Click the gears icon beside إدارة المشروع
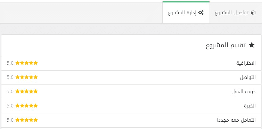 tap(201, 13)
